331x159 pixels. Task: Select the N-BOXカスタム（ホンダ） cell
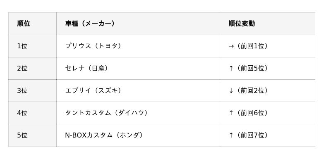click(x=138, y=135)
